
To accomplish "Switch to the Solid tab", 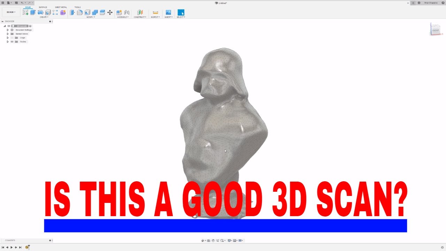I will (28, 7).
